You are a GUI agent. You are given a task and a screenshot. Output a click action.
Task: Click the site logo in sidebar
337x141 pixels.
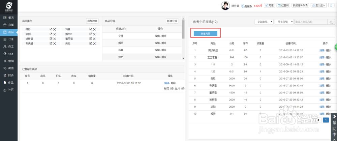point(9,6)
